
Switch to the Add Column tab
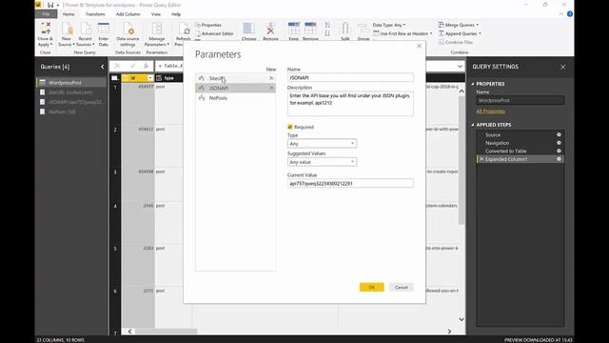tap(128, 14)
